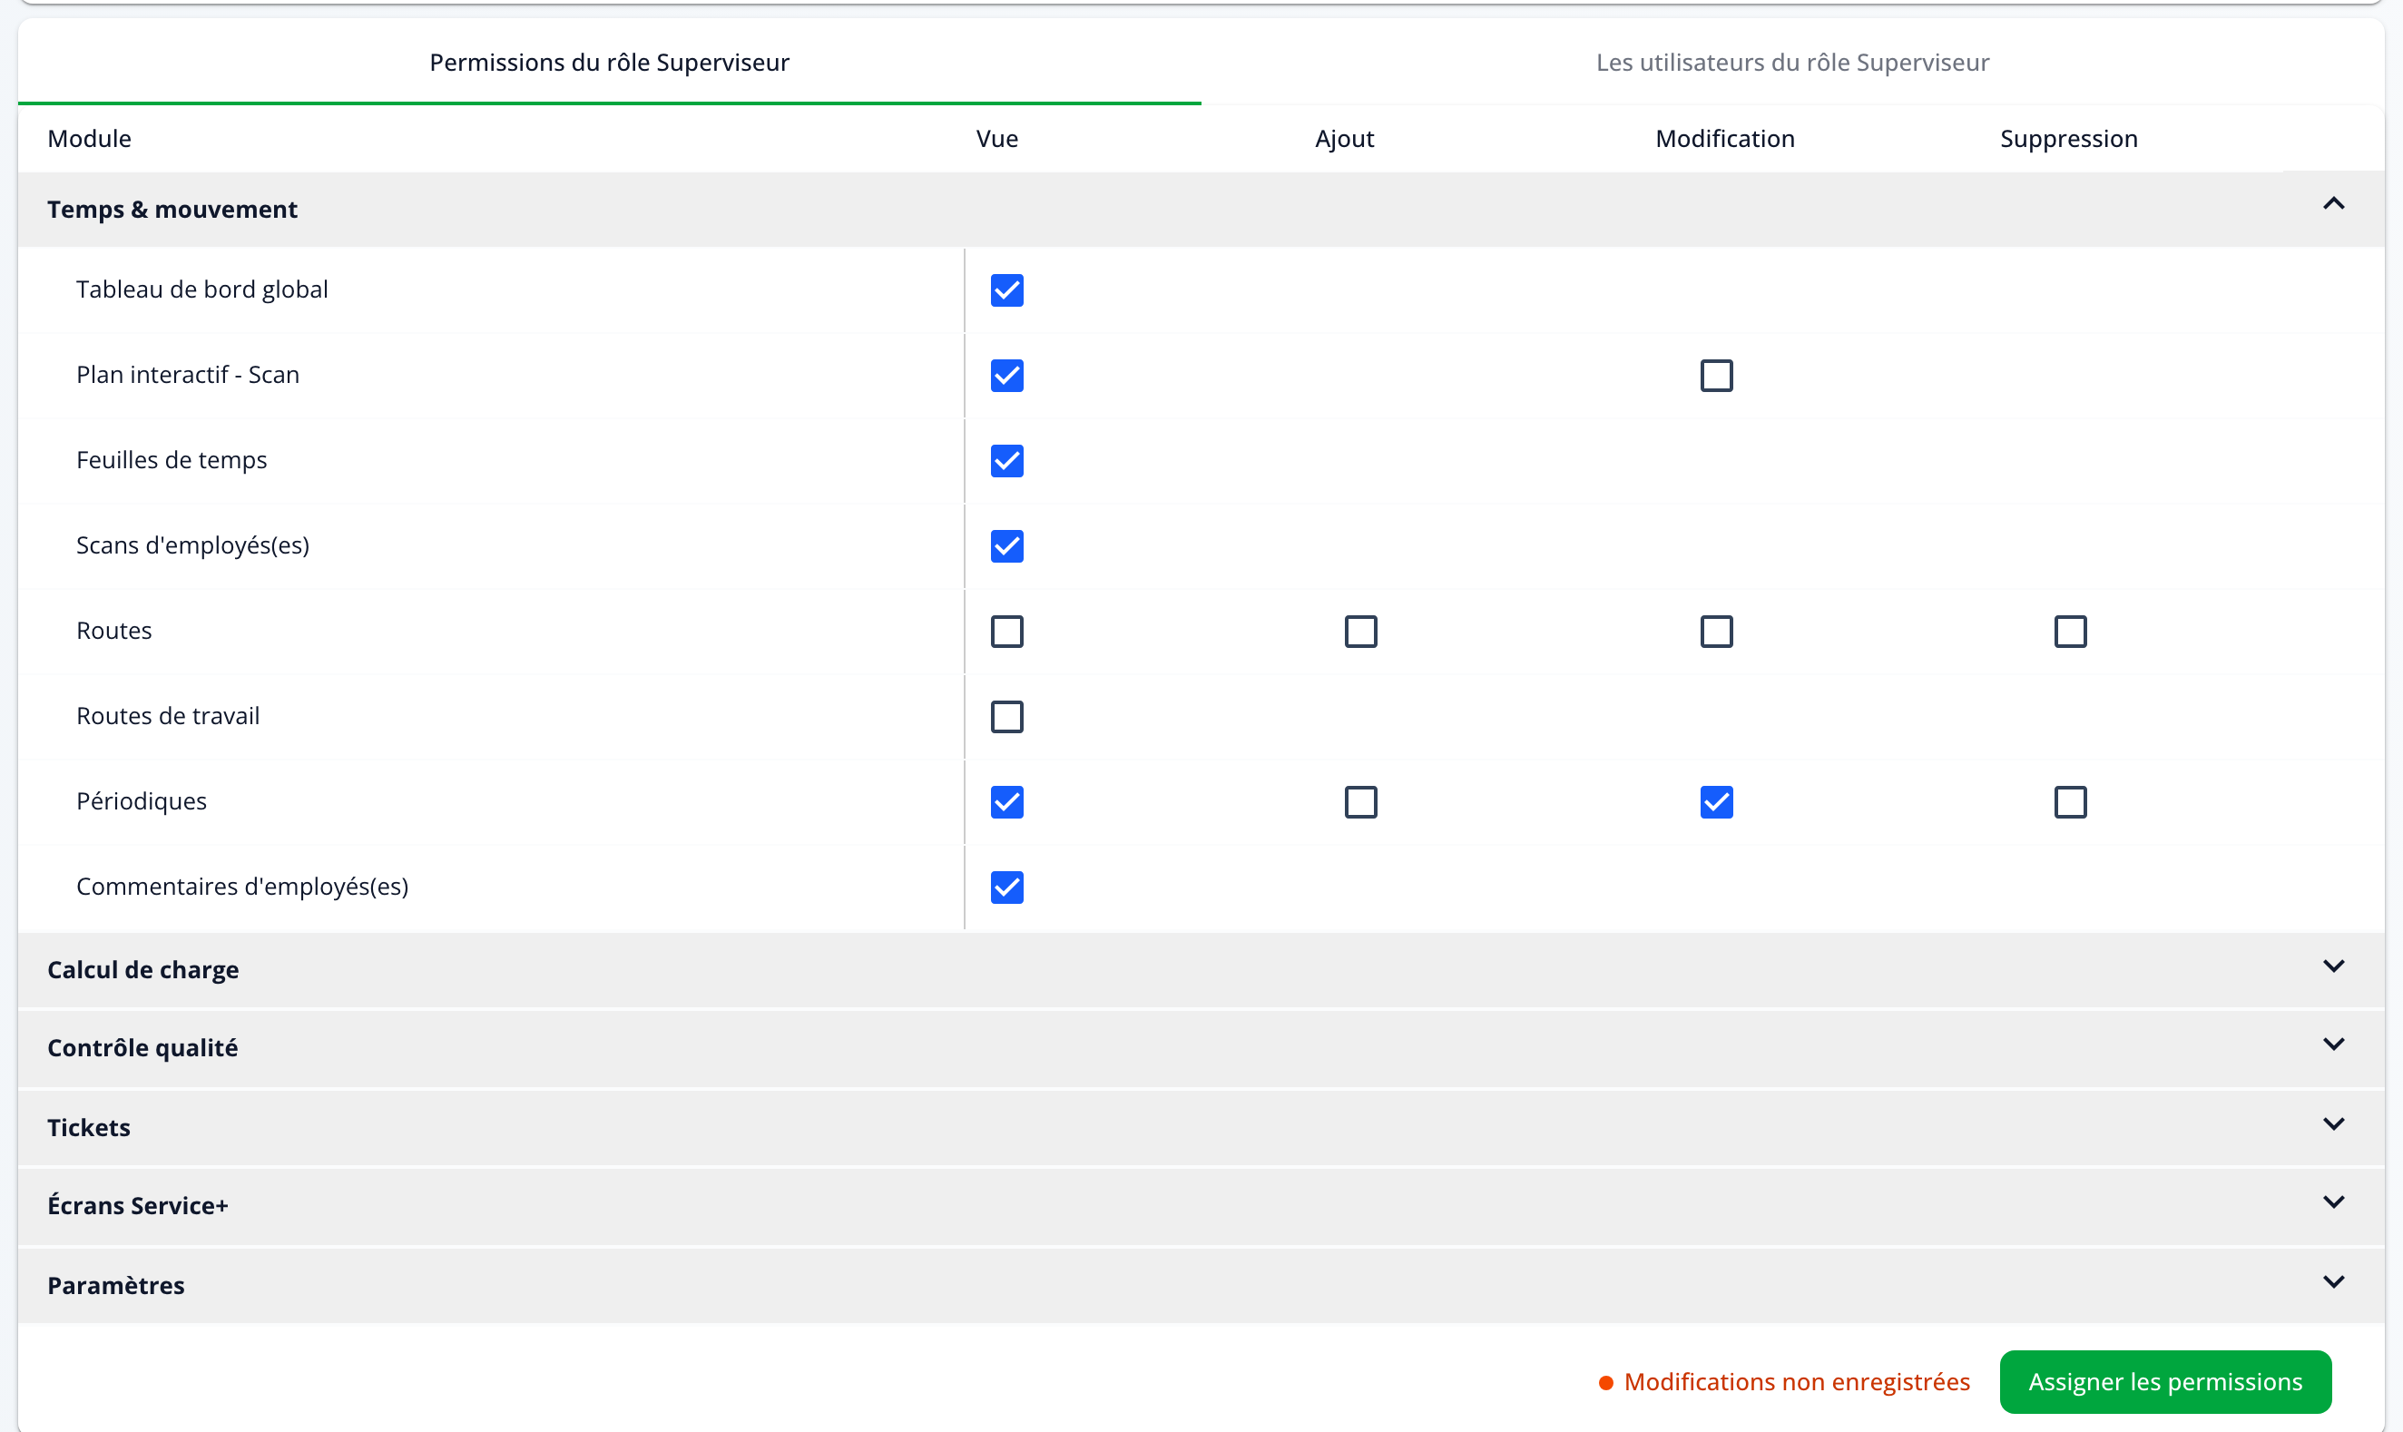Viewport: 2403px width, 1432px height.
Task: Click the Module column header
Action: (x=90, y=139)
